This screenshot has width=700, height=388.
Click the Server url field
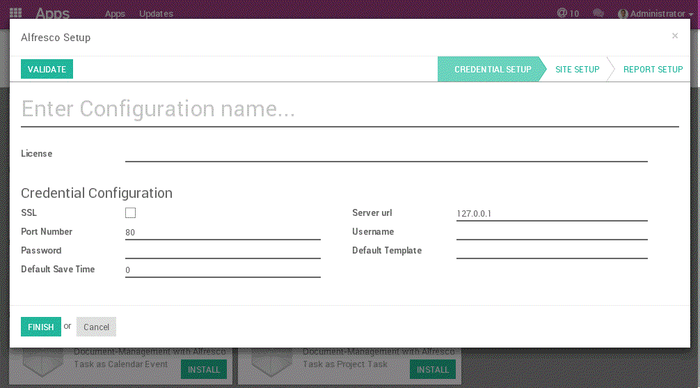click(552, 214)
